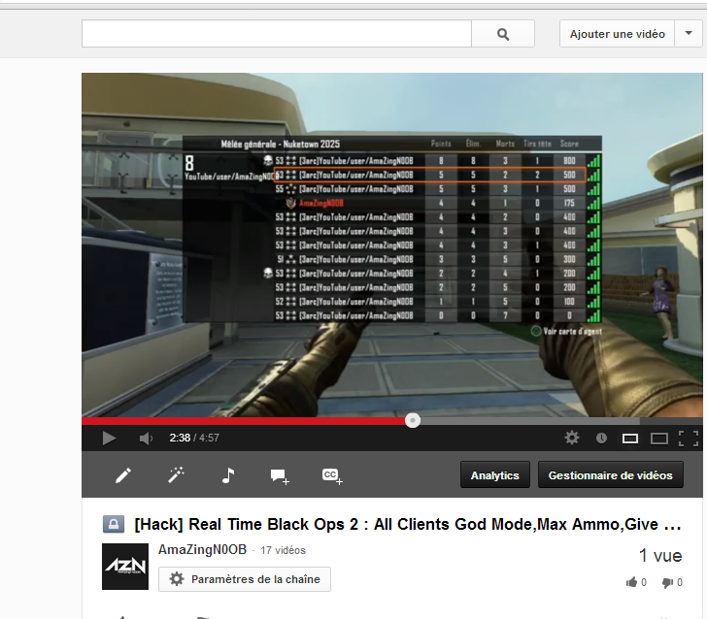Open Captions CC tool
The height and width of the screenshot is (619, 707).
click(332, 476)
